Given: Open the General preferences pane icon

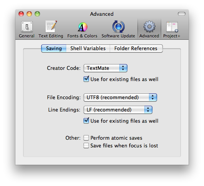Looking at the screenshot, I should tap(27, 27).
